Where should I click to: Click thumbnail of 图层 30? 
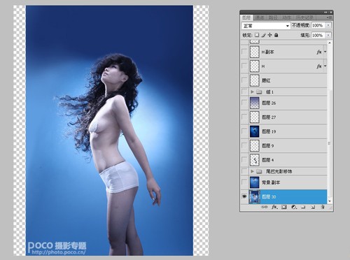254,196
